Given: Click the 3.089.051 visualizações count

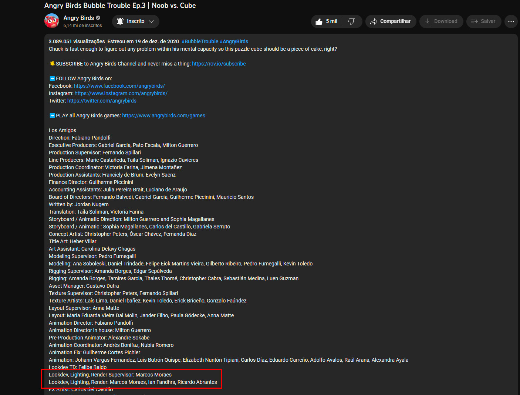Looking at the screenshot, I should (x=77, y=41).
